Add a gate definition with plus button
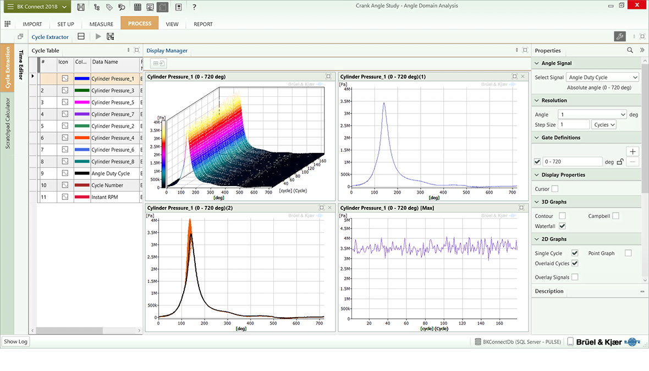 [632, 151]
